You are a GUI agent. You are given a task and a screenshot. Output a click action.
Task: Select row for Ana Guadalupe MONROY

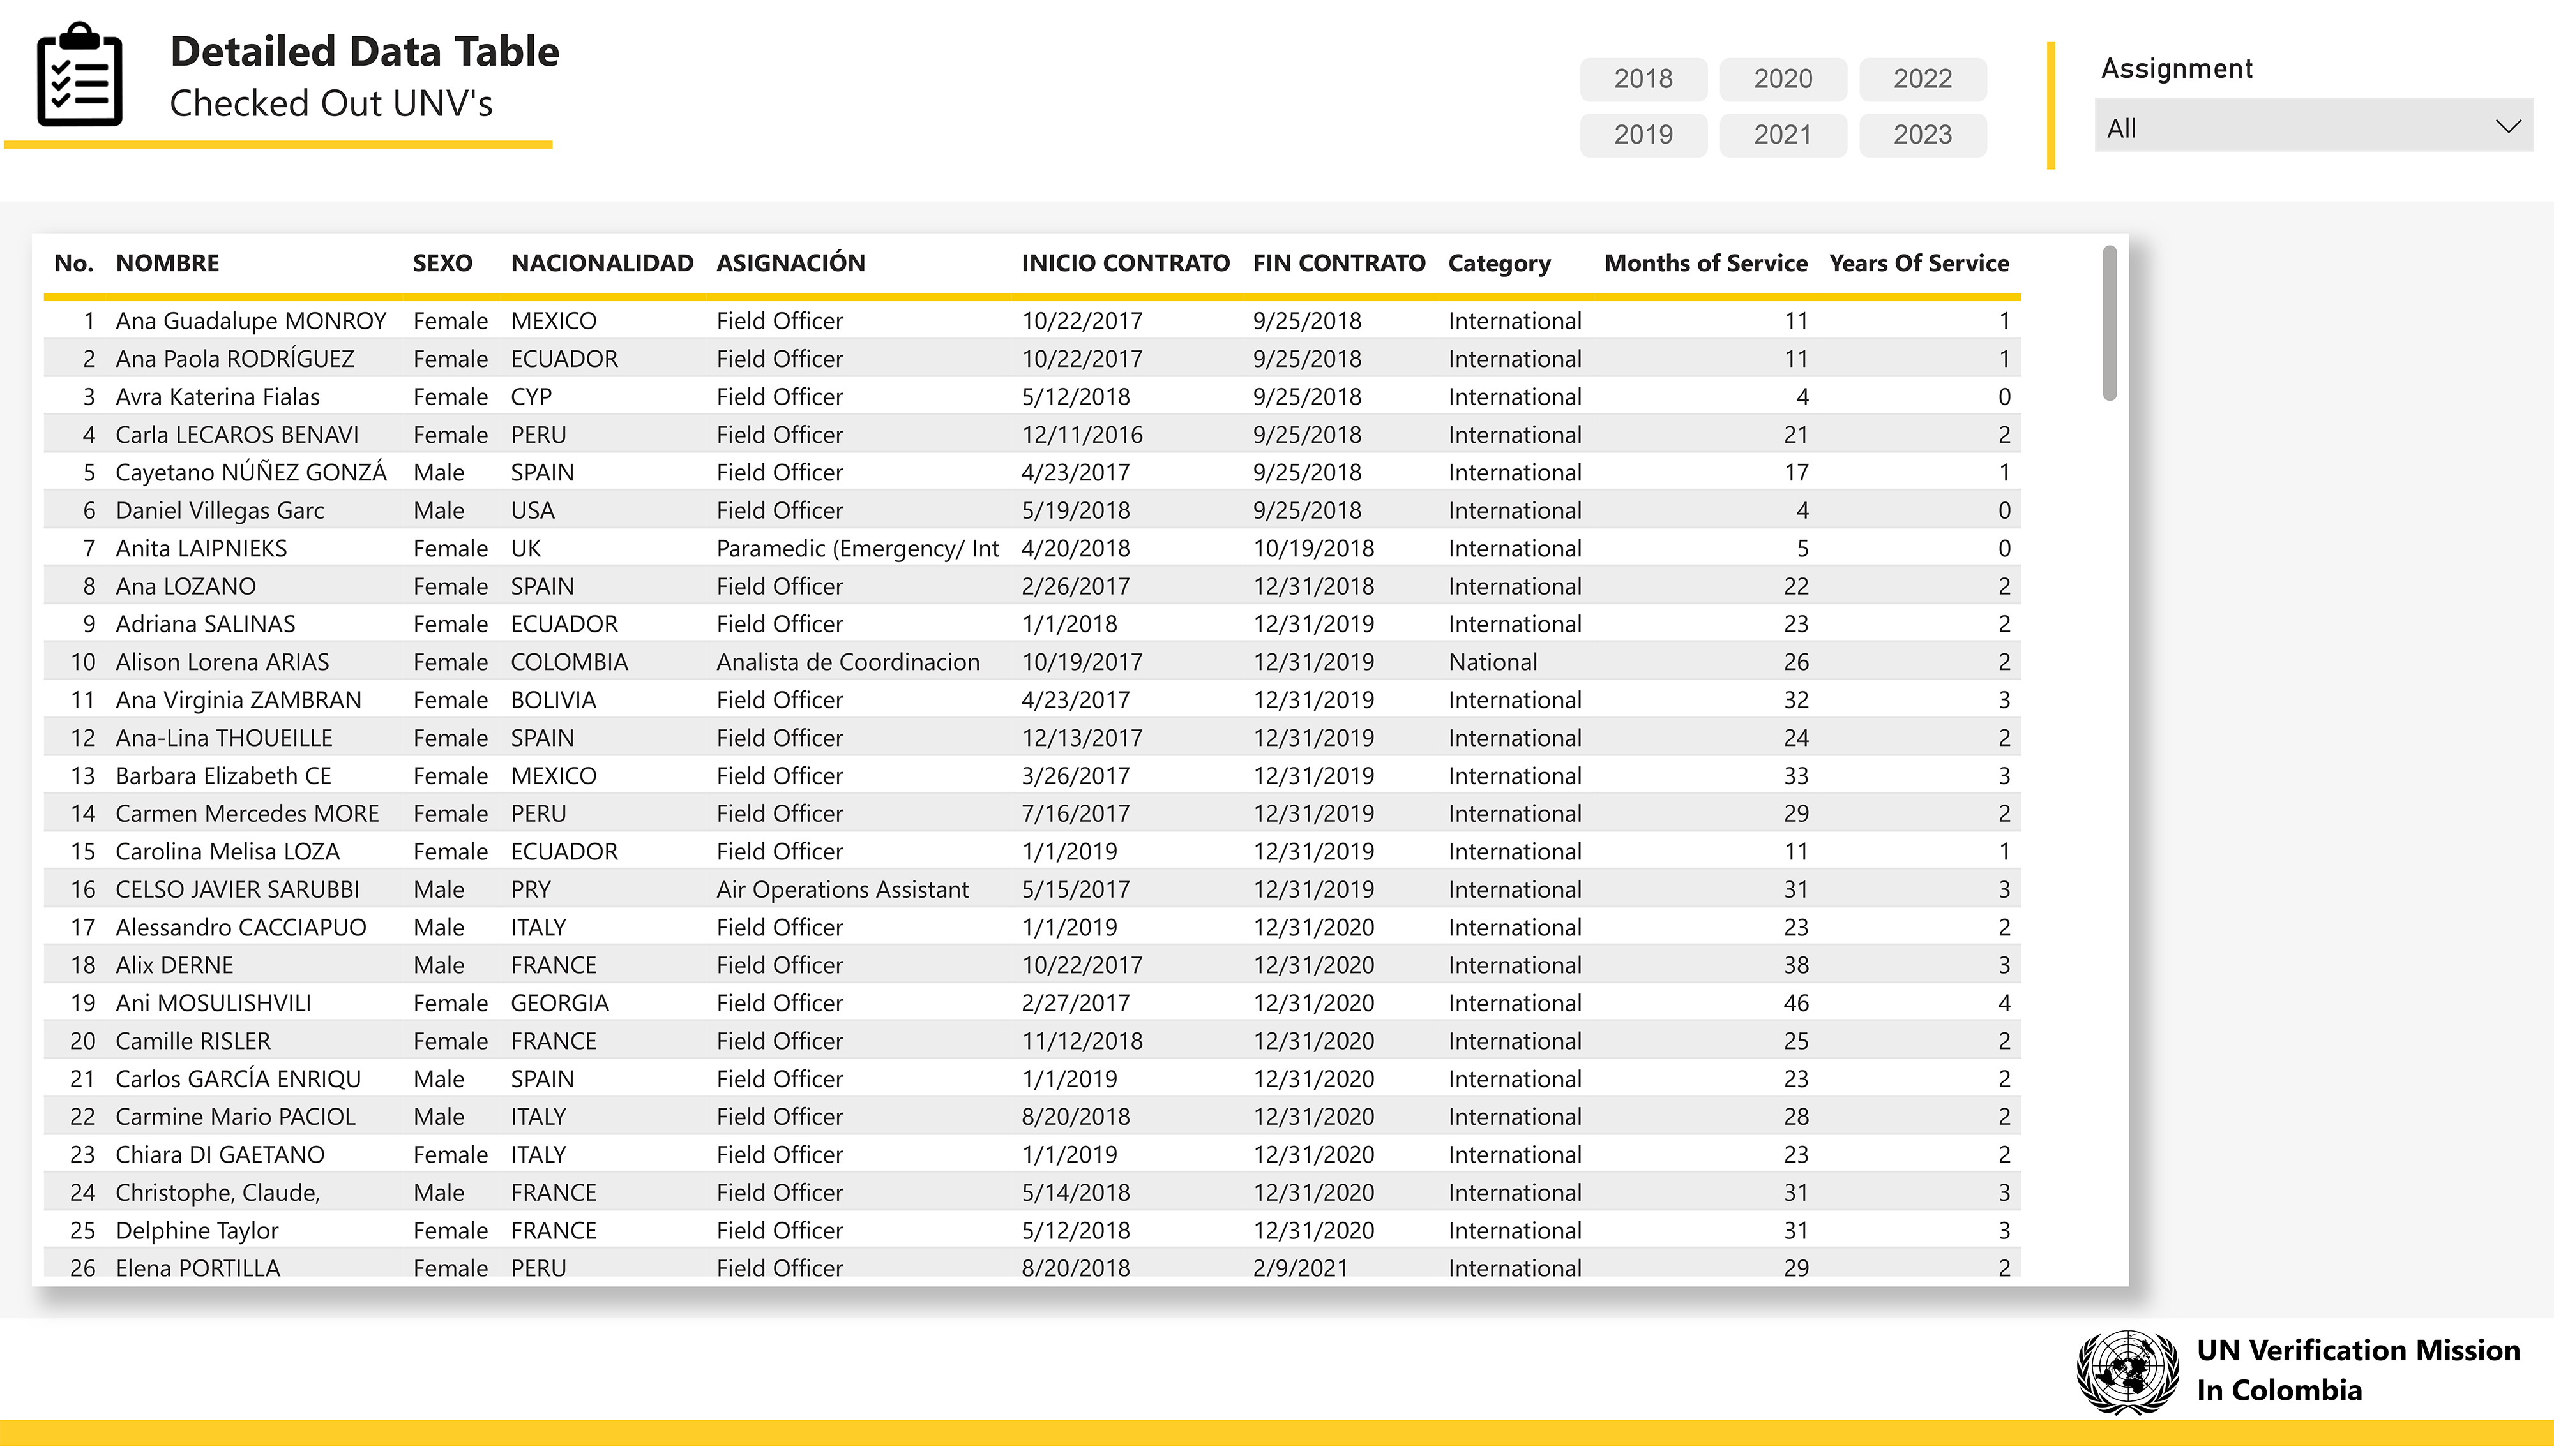click(x=250, y=321)
